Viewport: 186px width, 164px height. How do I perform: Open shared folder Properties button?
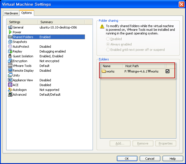[166, 143]
